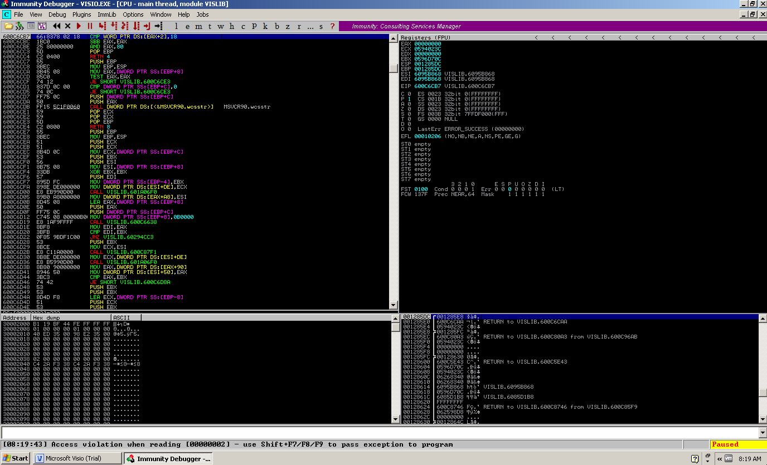Click the Close program X toolbar icon
The width and height of the screenshot is (767, 465).
(x=68, y=26)
